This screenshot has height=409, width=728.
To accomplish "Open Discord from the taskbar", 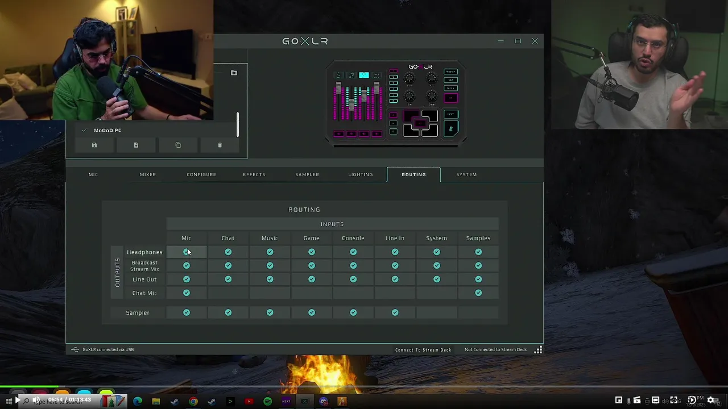I will tap(324, 401).
